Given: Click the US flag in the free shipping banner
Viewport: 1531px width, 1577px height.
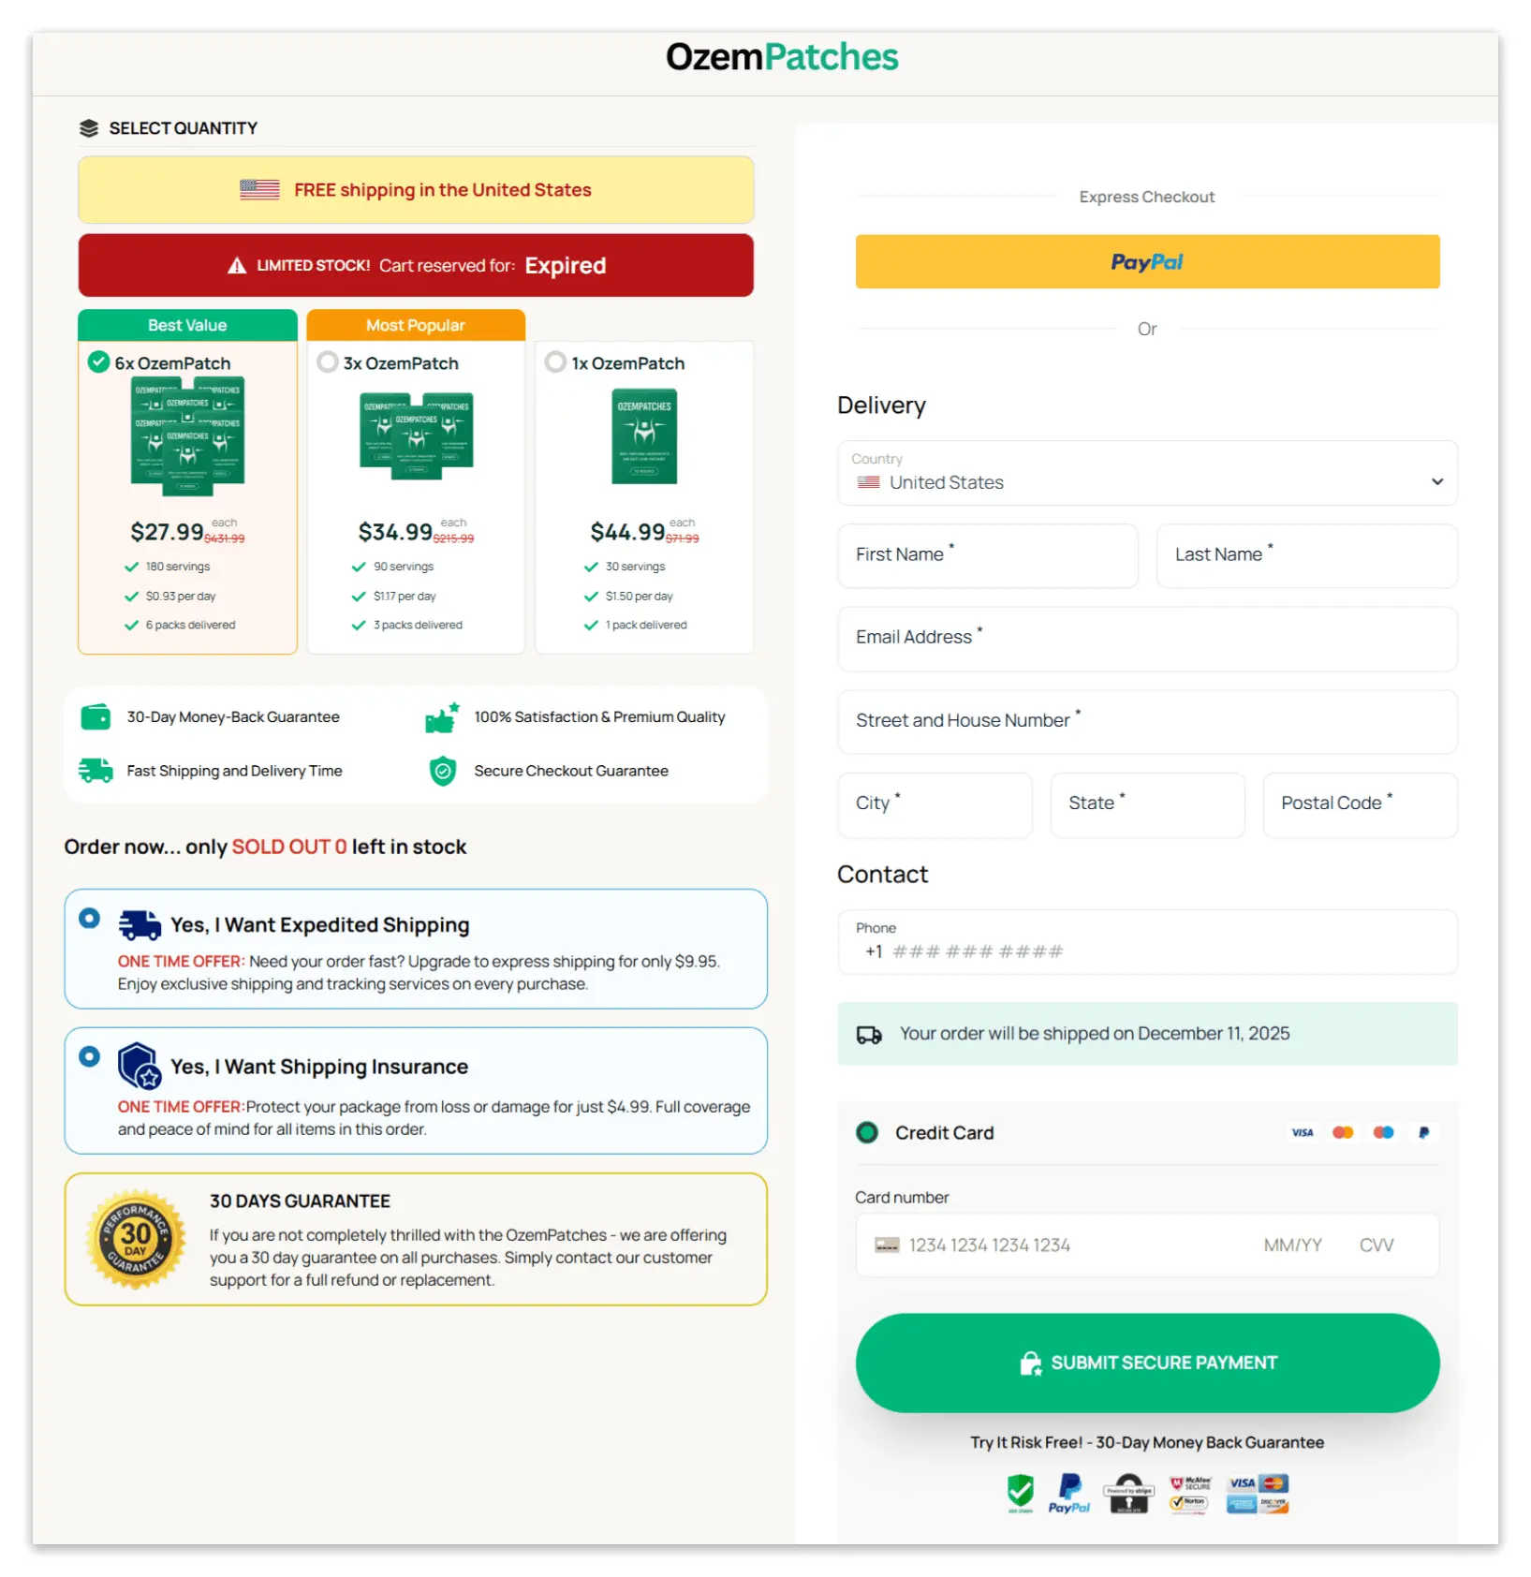Looking at the screenshot, I should pos(259,190).
